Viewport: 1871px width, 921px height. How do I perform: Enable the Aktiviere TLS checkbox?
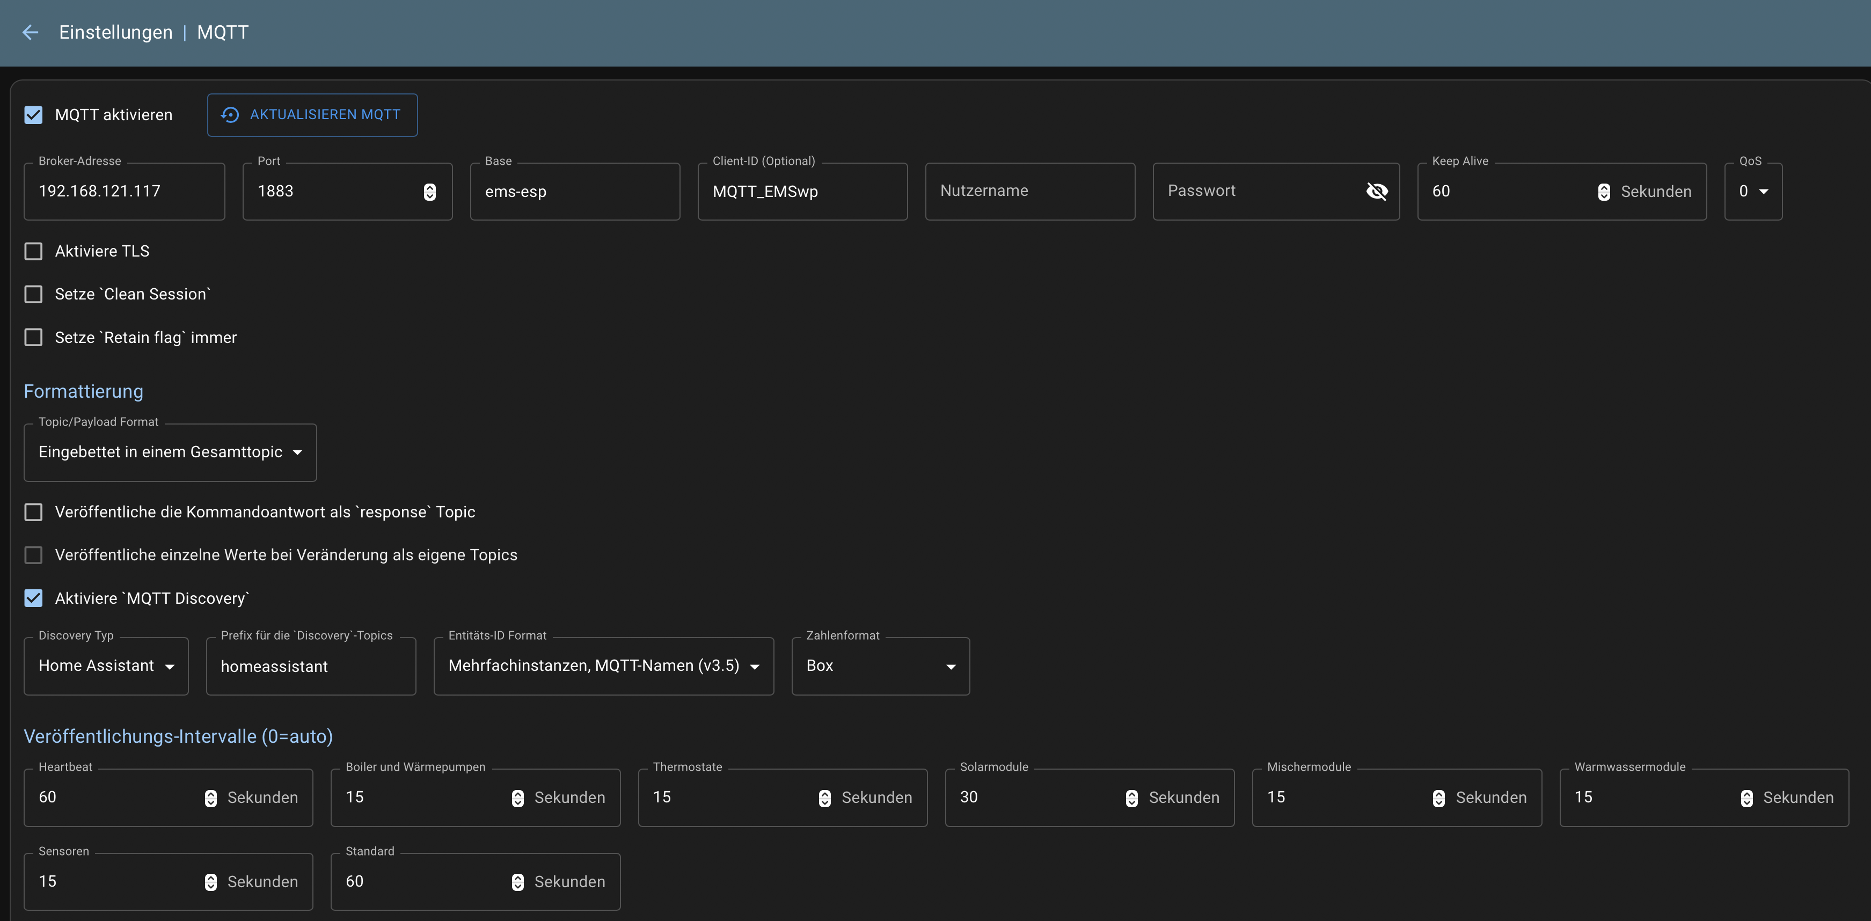[33, 251]
